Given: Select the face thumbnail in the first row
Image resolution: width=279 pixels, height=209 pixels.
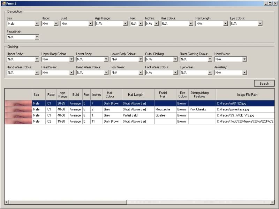Looking at the screenshot, I should click(18, 103).
